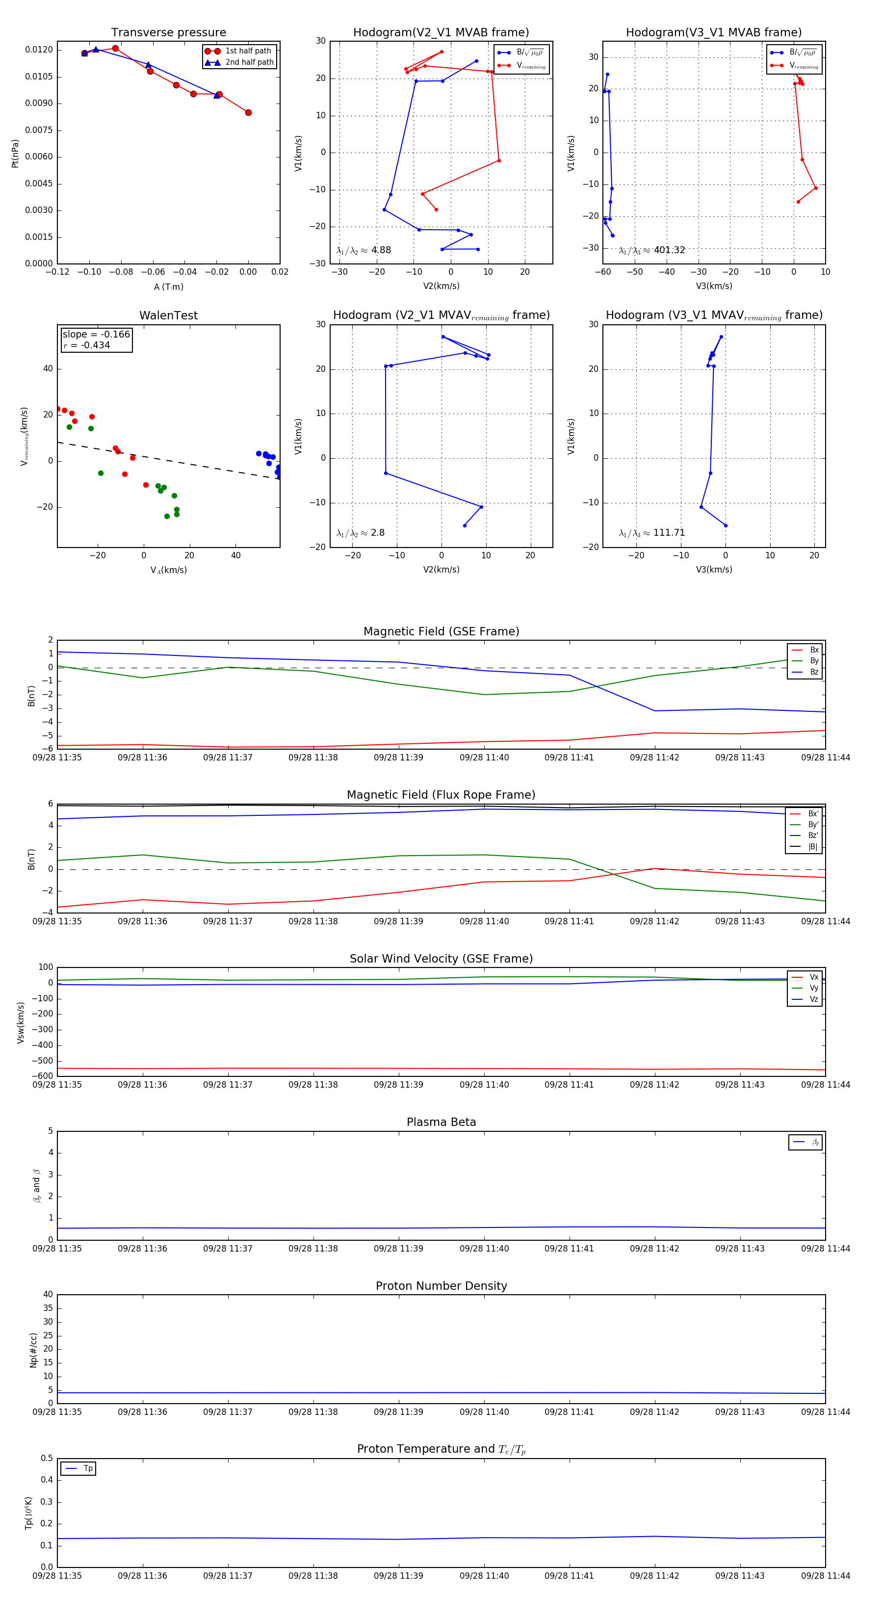This screenshot has width=883, height=1619.
Task: Click the V2_V1 MVAV remaining frame hodogram title
Action: (441, 315)
